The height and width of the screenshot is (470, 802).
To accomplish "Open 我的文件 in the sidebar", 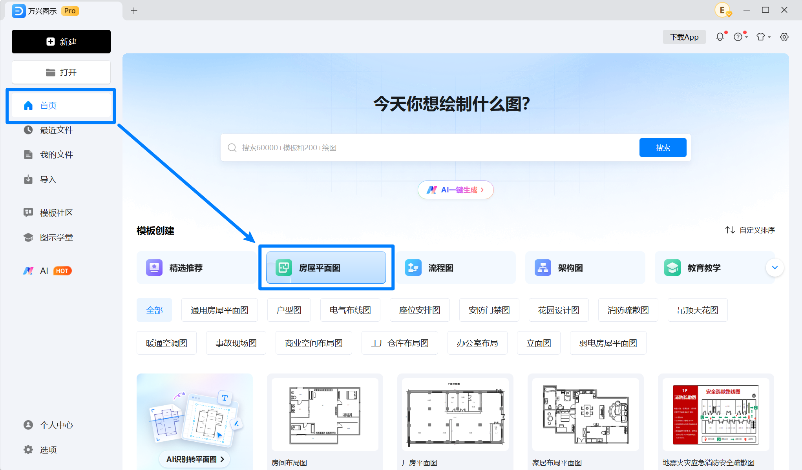I will [x=61, y=155].
